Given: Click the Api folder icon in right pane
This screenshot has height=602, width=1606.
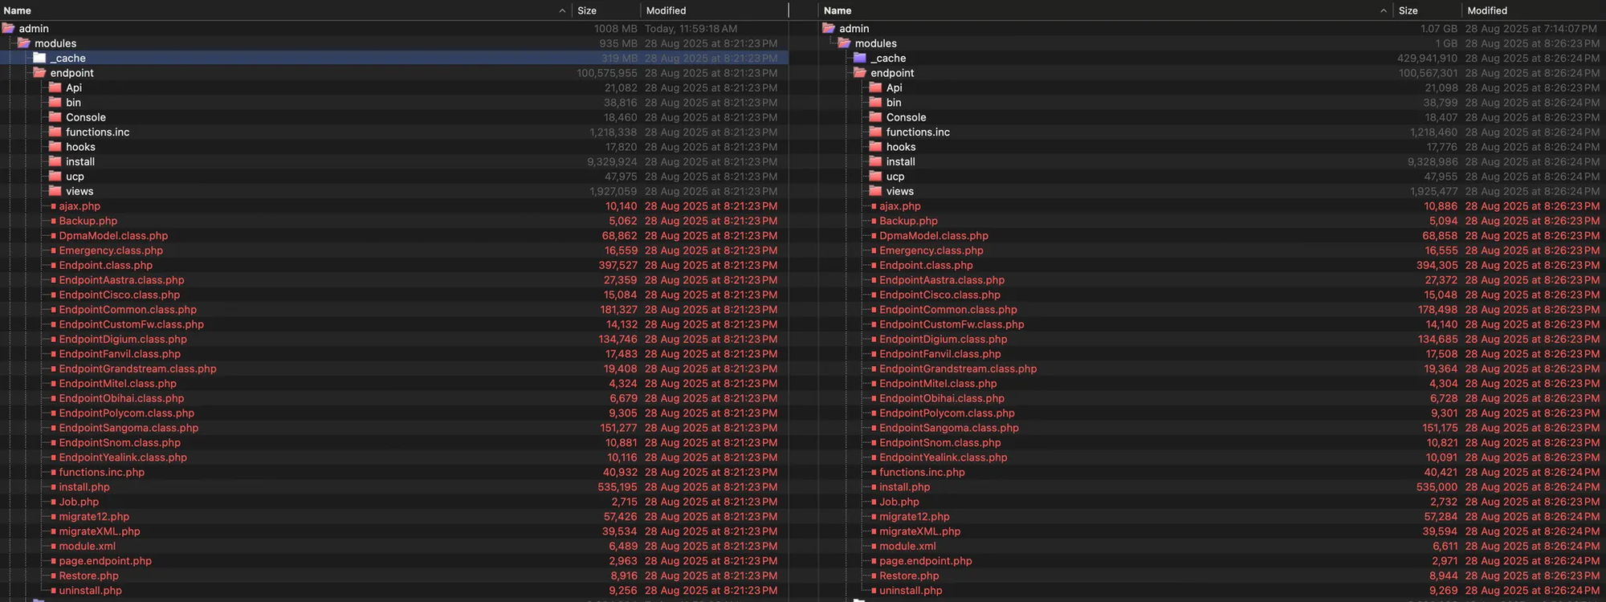Looking at the screenshot, I should [875, 87].
